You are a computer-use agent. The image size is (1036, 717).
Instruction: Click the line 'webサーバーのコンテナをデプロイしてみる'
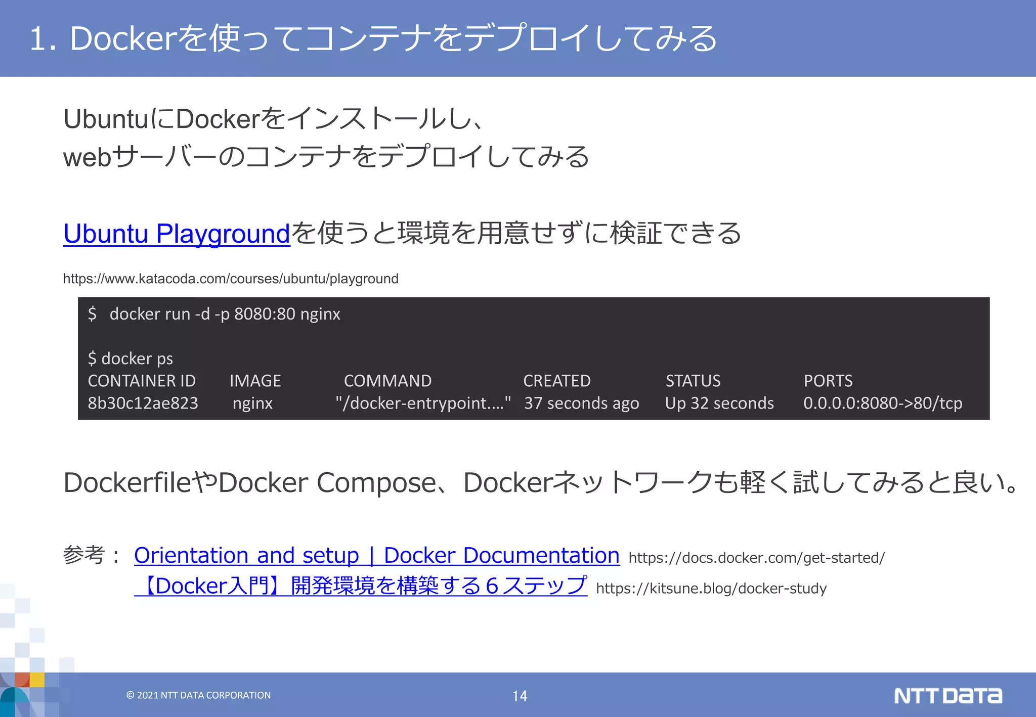(326, 157)
